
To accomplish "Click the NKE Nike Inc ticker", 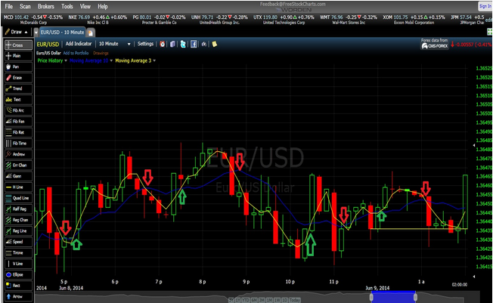I will tap(98, 20).
